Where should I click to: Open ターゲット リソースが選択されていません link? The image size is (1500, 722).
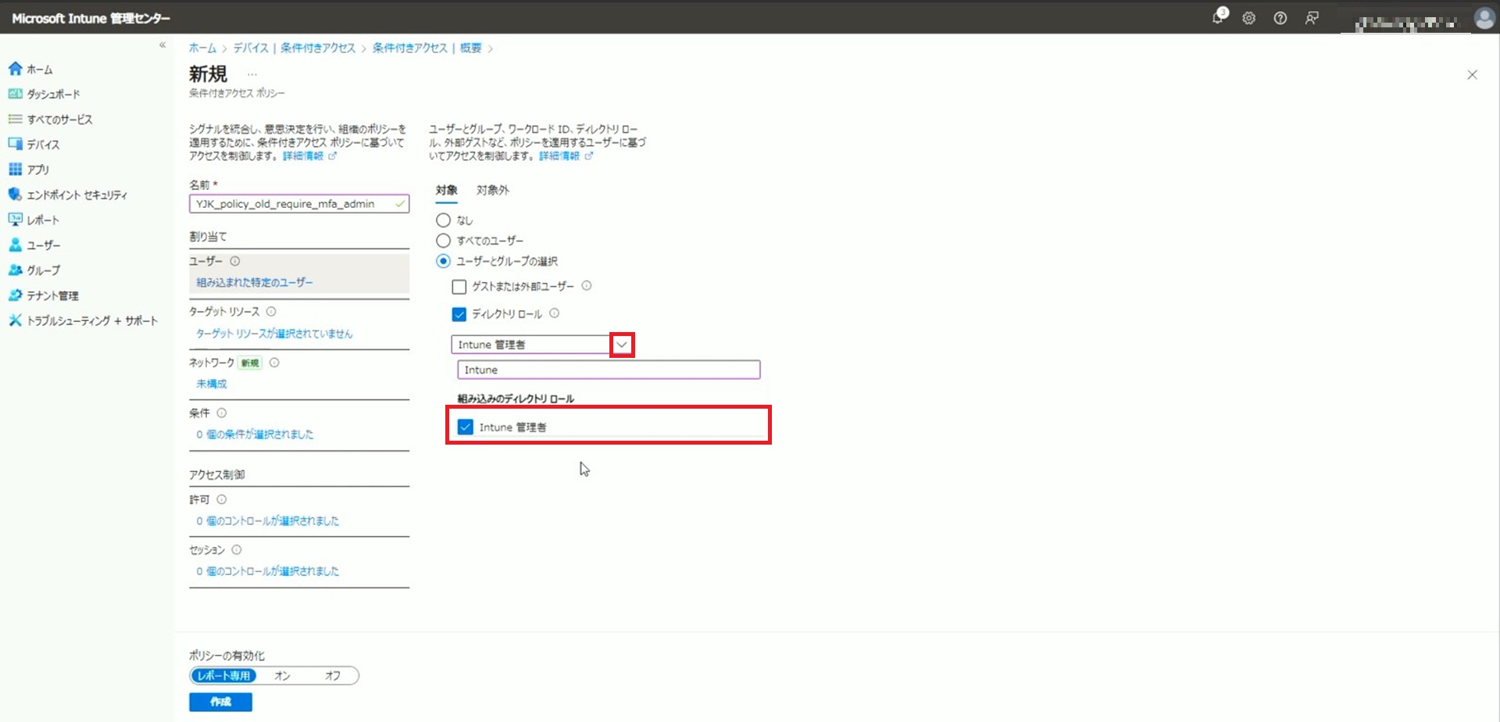pos(274,334)
